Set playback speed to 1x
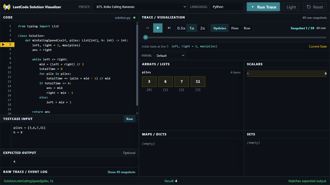This screenshot has width=330, height=185. pyautogui.click(x=192, y=28)
